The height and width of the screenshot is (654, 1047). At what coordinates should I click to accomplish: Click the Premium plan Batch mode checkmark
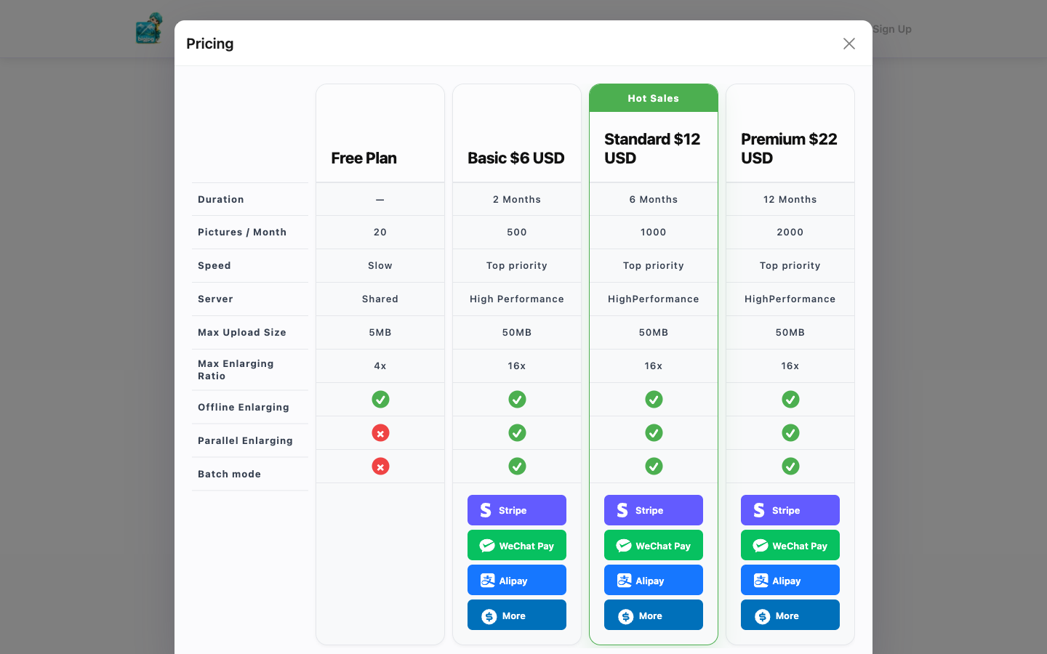coord(790,467)
